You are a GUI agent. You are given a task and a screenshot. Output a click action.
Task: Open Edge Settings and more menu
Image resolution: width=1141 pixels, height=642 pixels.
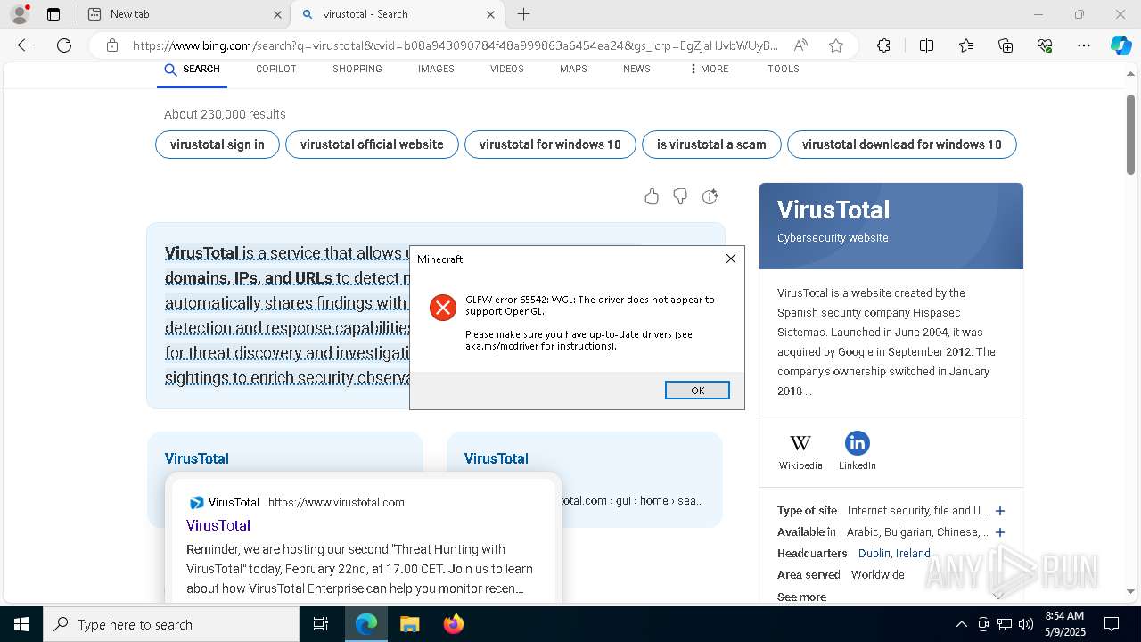click(x=1084, y=45)
